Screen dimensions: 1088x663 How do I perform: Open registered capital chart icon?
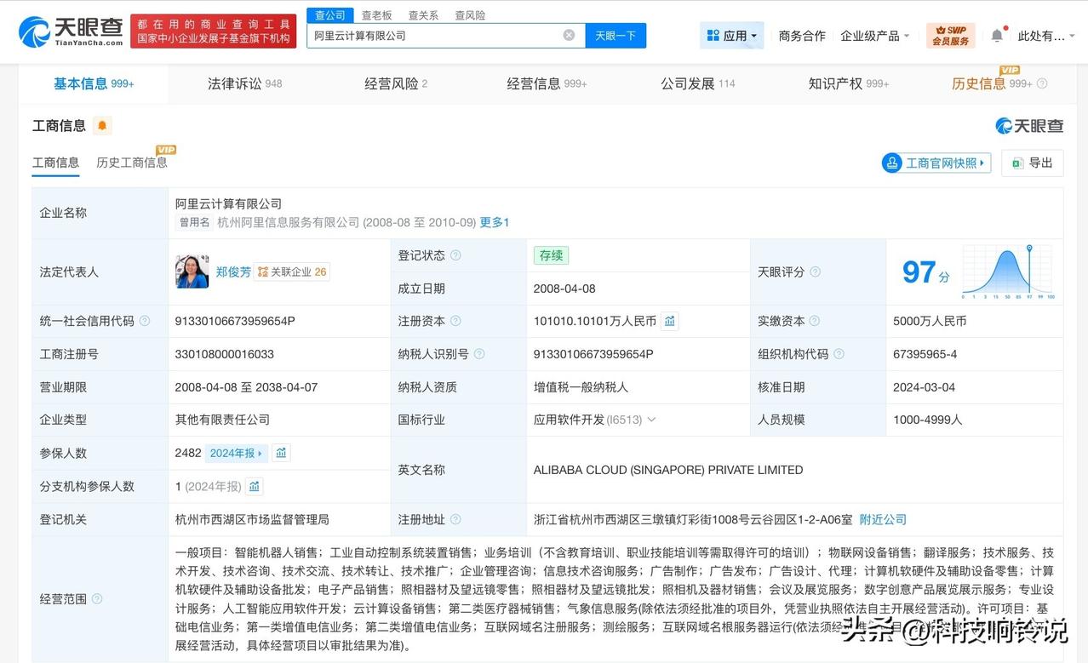tap(669, 321)
